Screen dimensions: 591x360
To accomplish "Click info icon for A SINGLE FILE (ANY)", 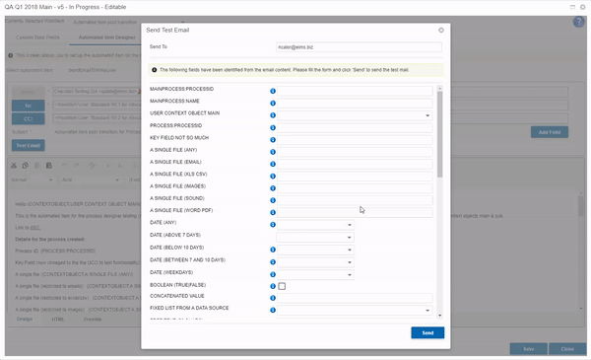I will click(273, 152).
